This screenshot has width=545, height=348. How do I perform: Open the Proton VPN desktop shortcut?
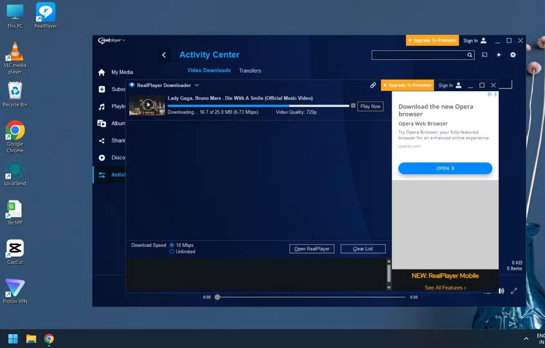tap(15, 292)
